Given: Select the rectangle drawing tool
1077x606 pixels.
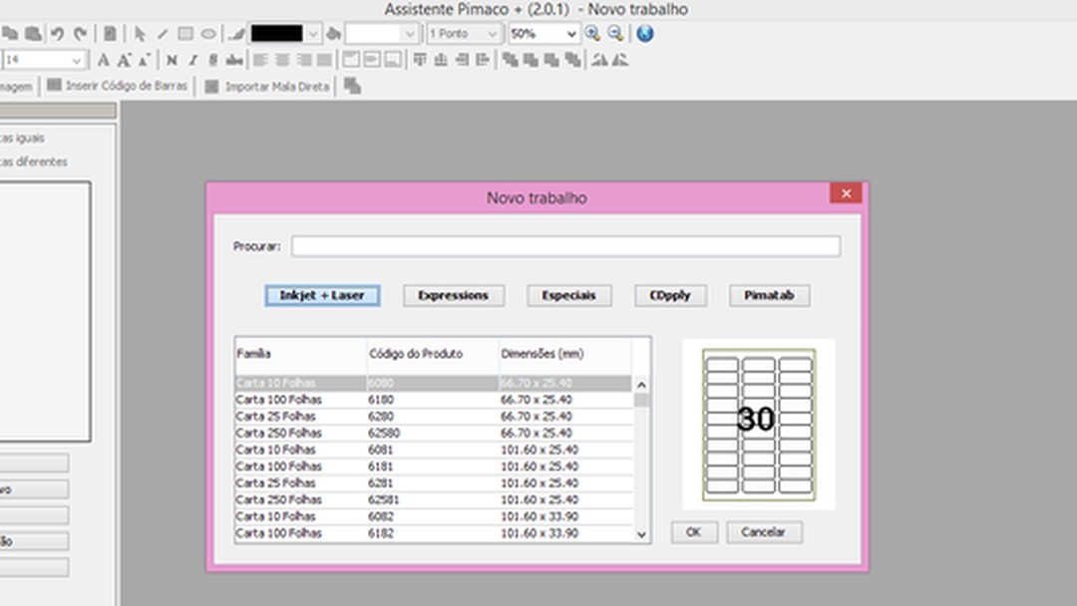Looking at the screenshot, I should 185,34.
